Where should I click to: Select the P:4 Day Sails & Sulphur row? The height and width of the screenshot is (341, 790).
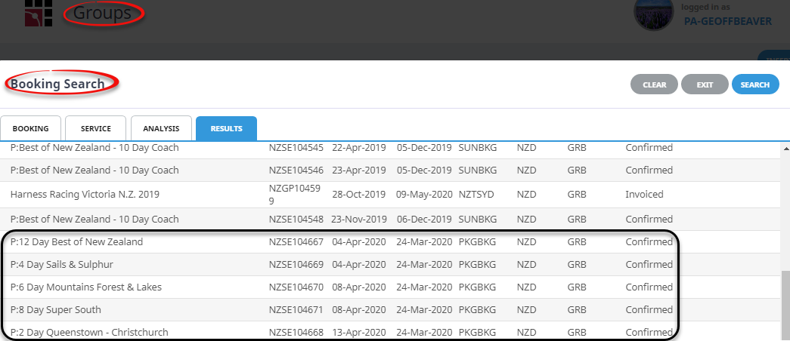tap(390, 265)
